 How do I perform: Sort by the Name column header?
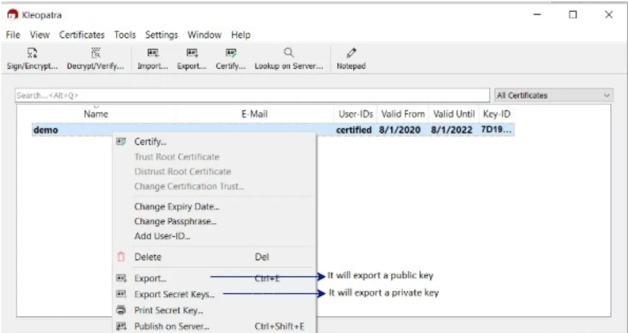point(96,114)
